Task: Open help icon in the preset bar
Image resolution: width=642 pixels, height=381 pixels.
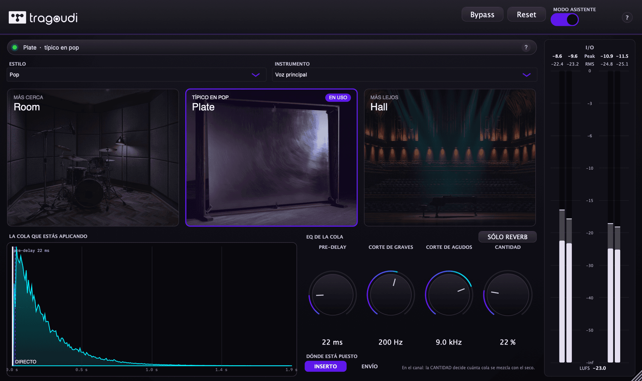Action: coord(526,47)
